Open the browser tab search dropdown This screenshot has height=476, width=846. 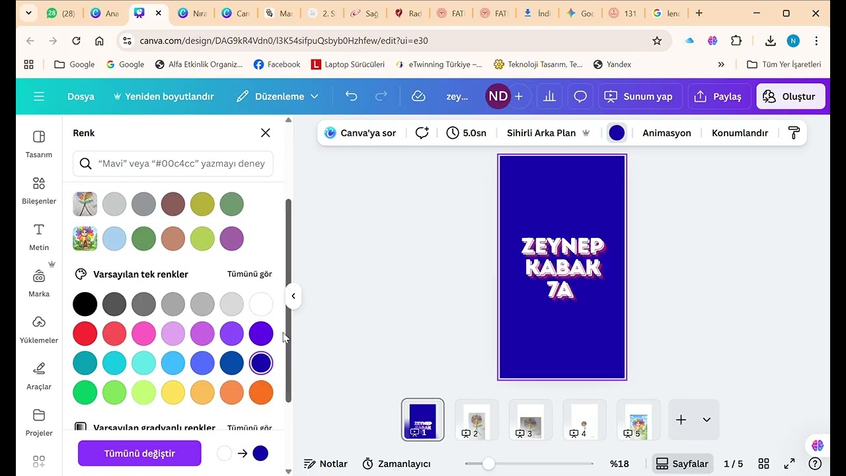pos(28,13)
